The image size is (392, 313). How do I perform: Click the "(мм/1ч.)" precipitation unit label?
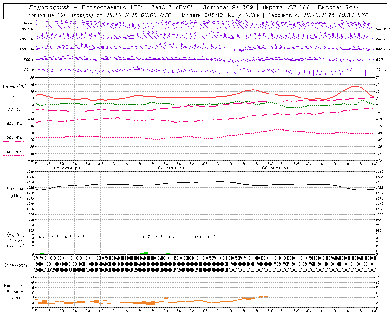16,246
